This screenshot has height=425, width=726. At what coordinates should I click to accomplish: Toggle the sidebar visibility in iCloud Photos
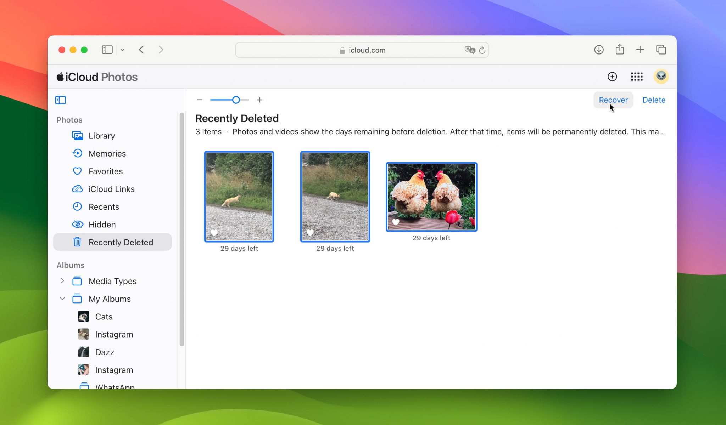pos(60,100)
